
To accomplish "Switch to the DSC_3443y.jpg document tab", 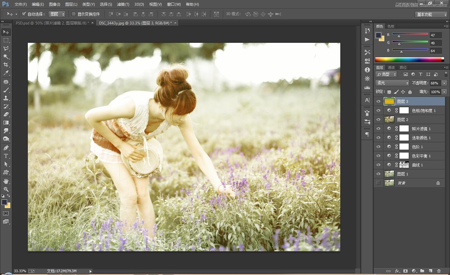I will click(x=134, y=23).
